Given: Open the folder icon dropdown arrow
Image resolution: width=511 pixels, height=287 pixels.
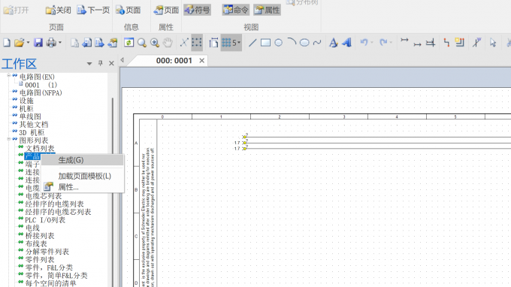Looking at the screenshot, I should coord(28,43).
